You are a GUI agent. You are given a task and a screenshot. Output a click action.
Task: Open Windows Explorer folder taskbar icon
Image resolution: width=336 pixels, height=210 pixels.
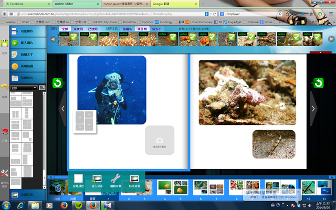coord(35,205)
